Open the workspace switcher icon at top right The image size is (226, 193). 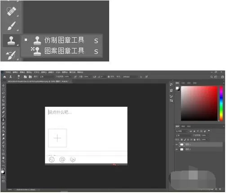[216, 77]
